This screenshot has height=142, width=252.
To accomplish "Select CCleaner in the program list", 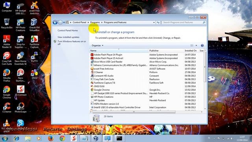I will point(146,72).
